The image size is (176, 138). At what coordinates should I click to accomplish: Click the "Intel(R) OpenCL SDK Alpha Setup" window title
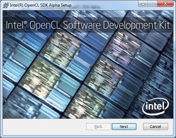click(x=40, y=5)
